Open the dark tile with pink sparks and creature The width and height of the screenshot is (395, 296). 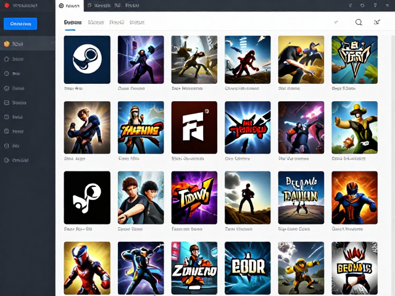point(301,128)
